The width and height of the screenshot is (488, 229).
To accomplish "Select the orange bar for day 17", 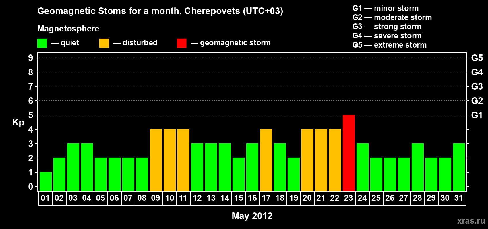I will [266, 160].
